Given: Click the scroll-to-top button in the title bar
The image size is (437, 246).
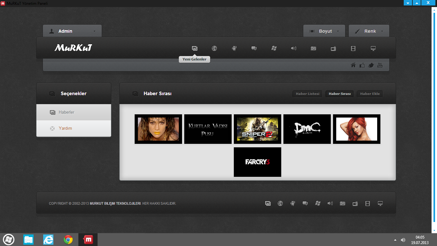Looking at the screenshot, I should (417, 3).
